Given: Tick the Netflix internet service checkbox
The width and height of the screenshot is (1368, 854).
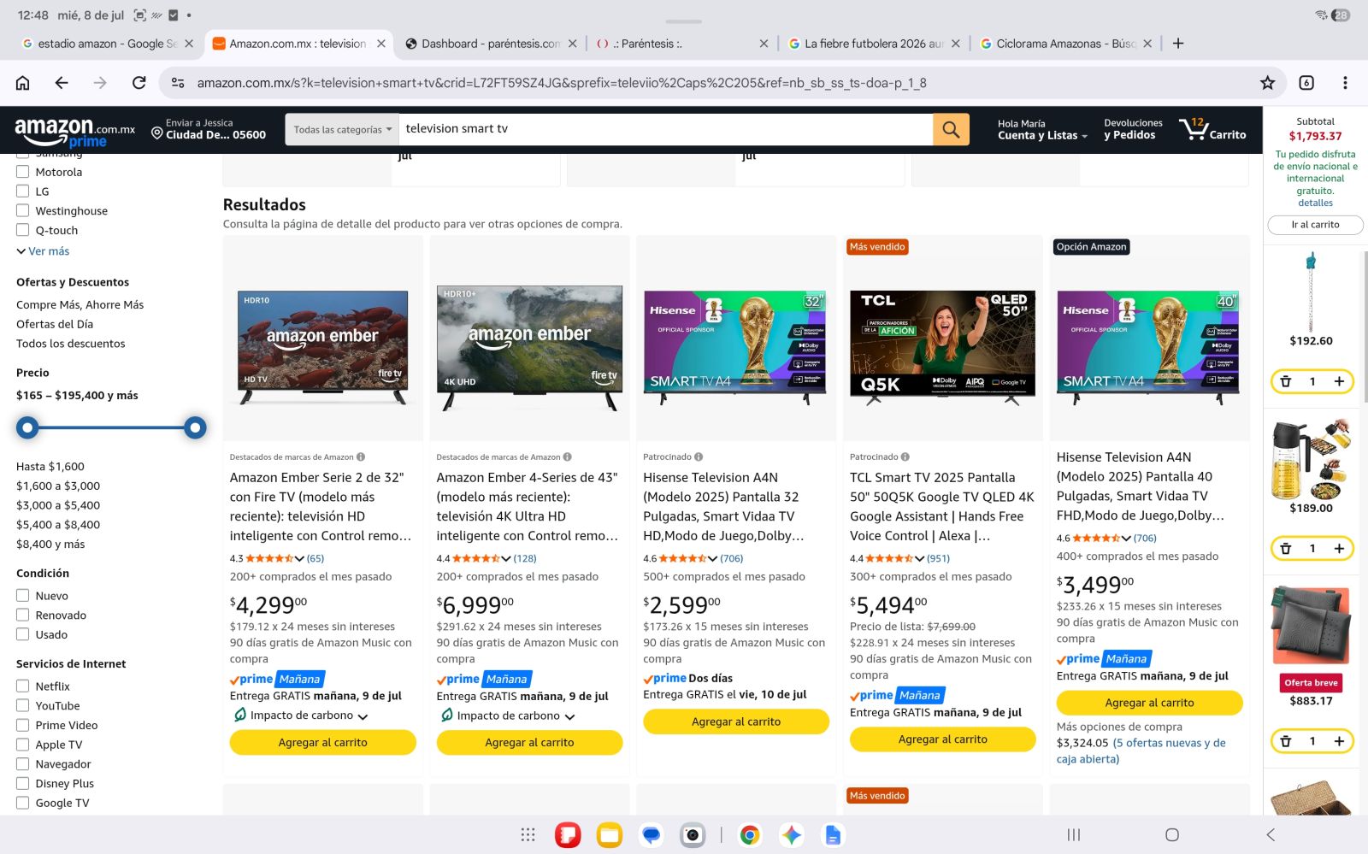Looking at the screenshot, I should click(23, 686).
